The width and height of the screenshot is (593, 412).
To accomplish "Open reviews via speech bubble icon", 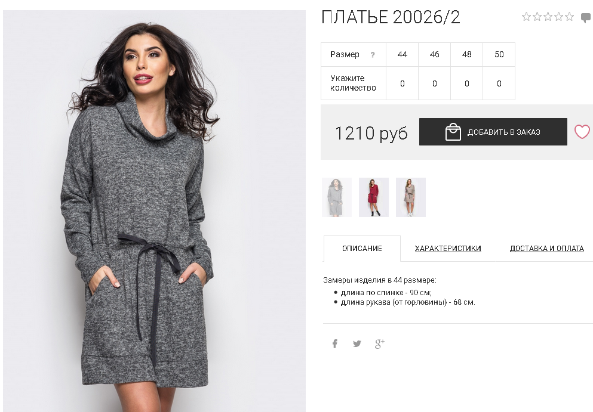I will point(586,17).
